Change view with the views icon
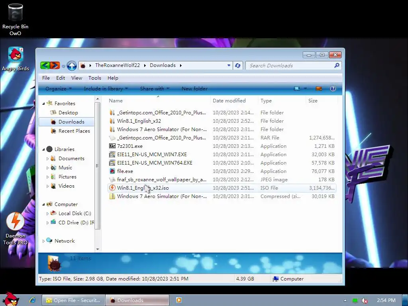Image resolution: width=408 pixels, height=306 pixels. [297, 89]
